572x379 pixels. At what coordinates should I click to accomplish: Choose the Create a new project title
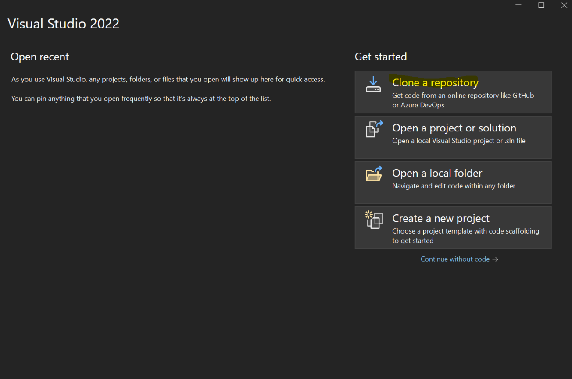tap(440, 218)
